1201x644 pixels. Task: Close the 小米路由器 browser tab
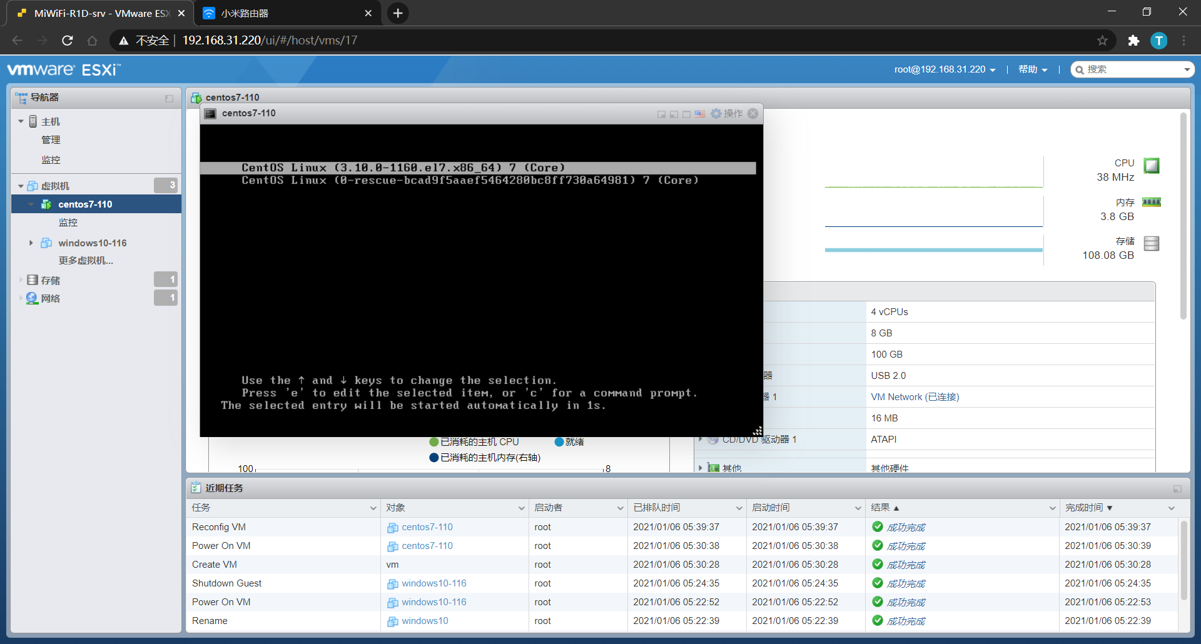368,13
